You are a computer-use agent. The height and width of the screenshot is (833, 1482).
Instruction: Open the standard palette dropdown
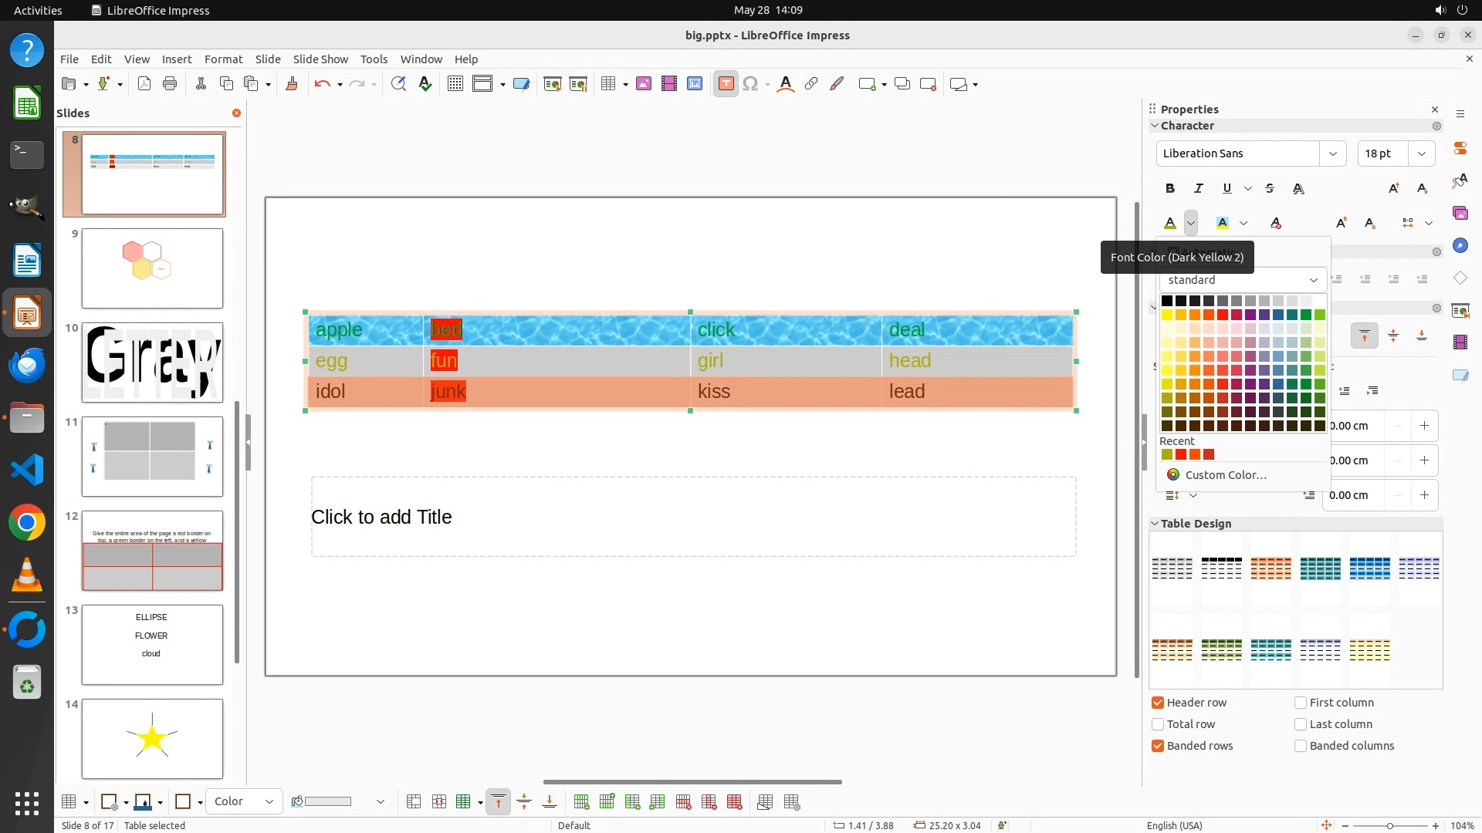coord(1313,280)
